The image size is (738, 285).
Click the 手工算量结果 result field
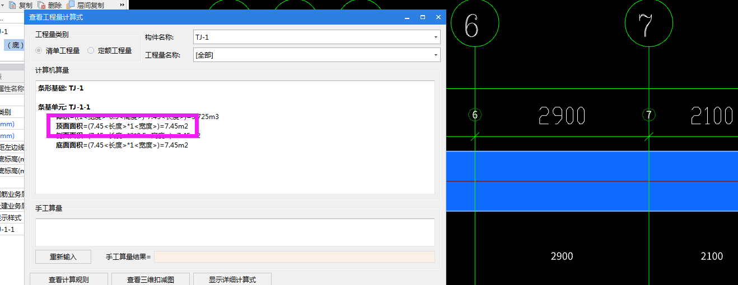pyautogui.click(x=294, y=257)
